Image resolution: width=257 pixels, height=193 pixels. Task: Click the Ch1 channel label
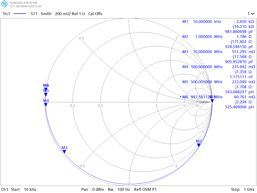coord(5,189)
